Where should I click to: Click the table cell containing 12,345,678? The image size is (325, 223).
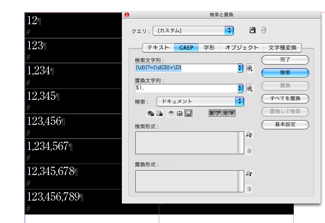tap(73, 177)
